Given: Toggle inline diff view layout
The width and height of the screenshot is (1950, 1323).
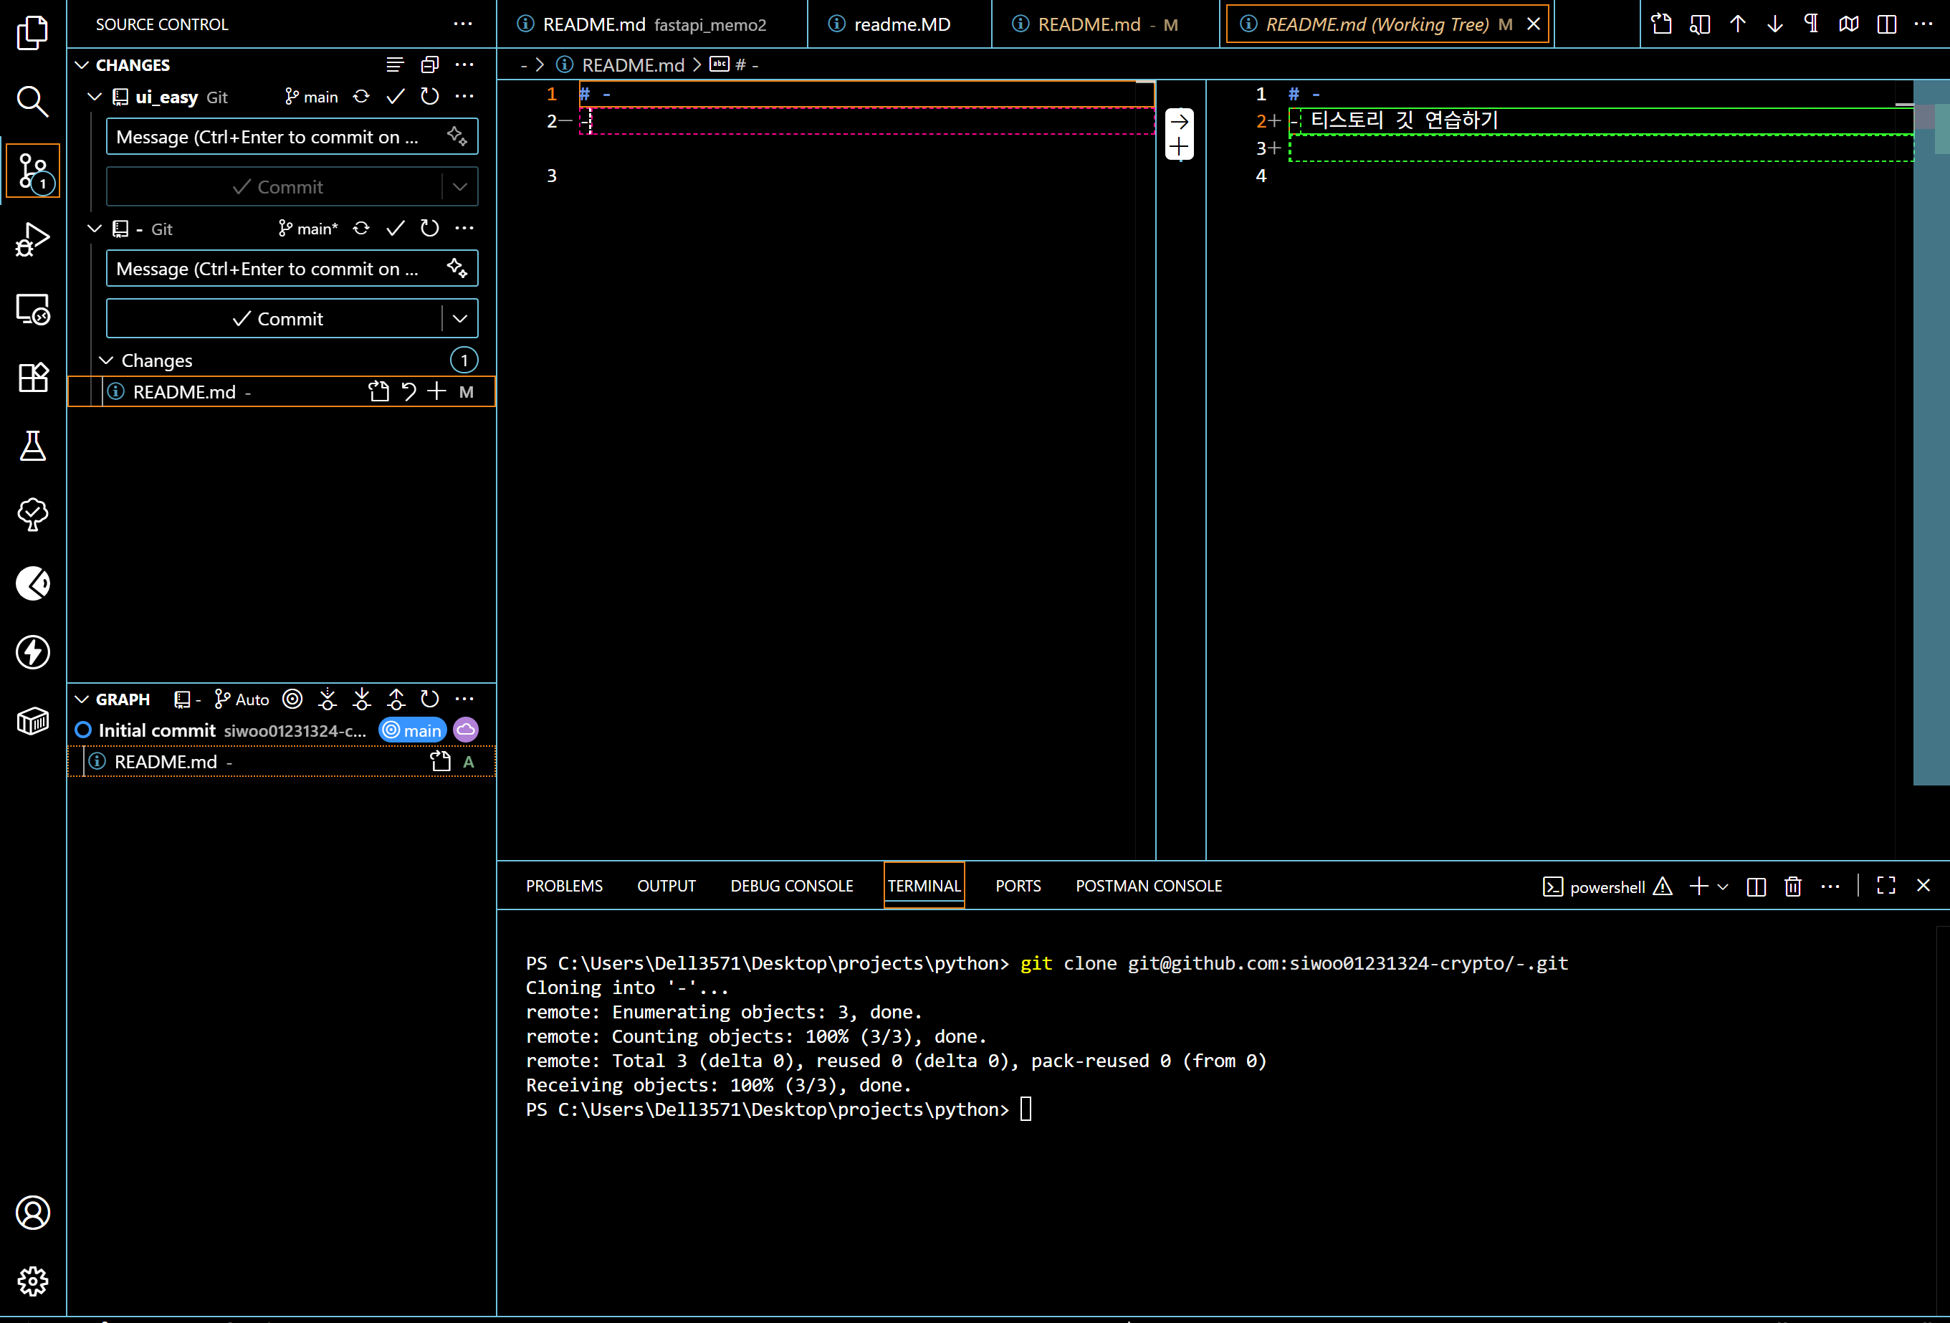Looking at the screenshot, I should (x=1886, y=24).
